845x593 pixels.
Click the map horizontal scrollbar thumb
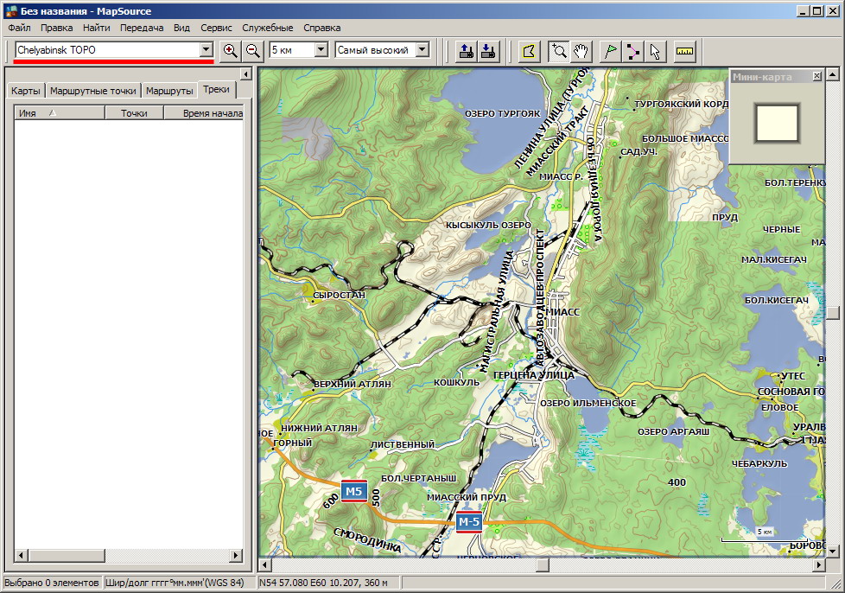(x=543, y=565)
